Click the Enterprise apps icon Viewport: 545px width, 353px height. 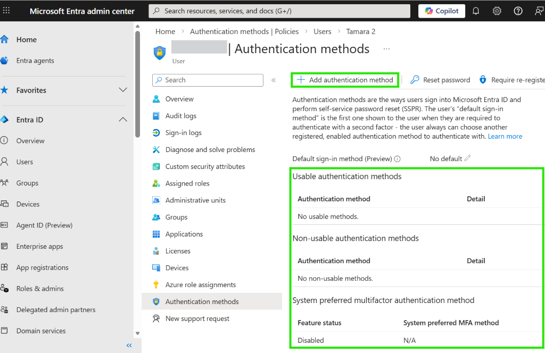(x=4, y=247)
